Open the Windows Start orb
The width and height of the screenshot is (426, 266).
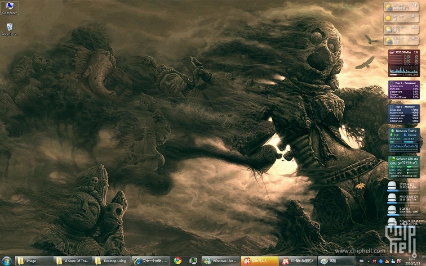[x=7, y=261]
